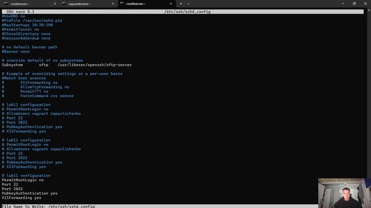Close the inactive root@server tab
The width and height of the screenshot is (371, 208).
(x=55, y=4)
